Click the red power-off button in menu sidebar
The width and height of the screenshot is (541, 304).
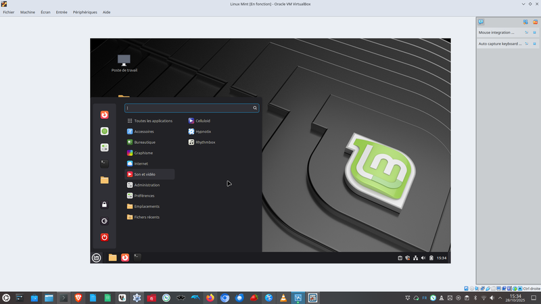point(105,237)
